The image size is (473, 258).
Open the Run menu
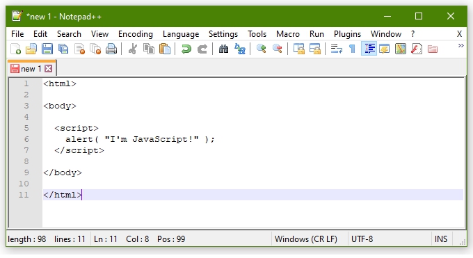pos(316,34)
